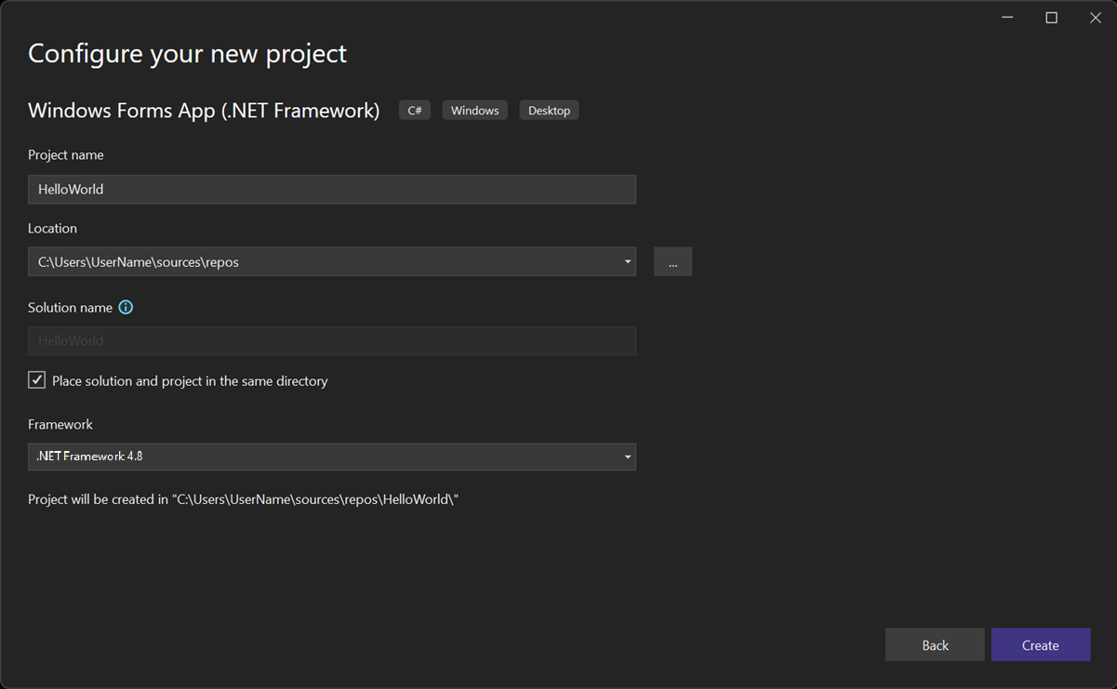Click the Back button
Screen dimensions: 1117x689
(x=935, y=644)
